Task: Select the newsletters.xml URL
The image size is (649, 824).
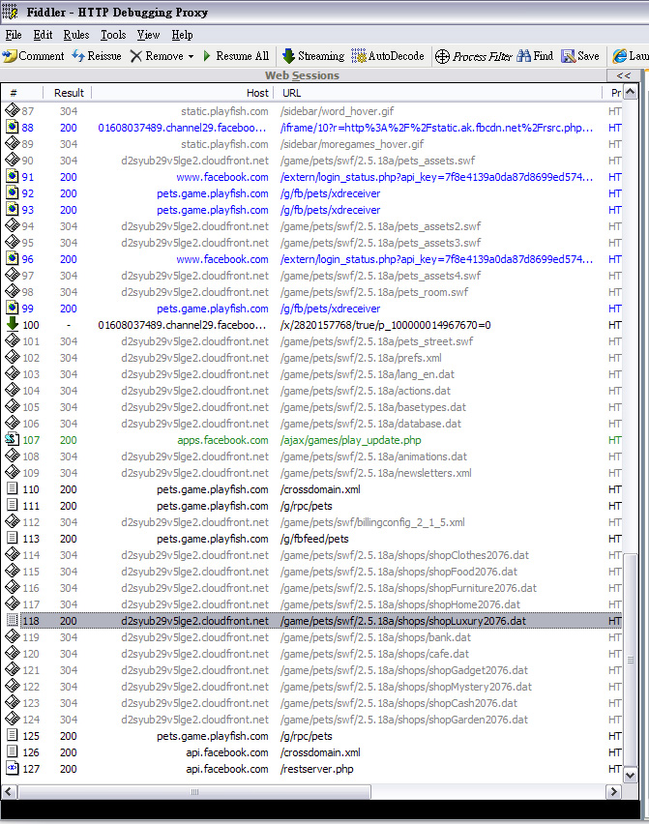Action: [x=375, y=473]
